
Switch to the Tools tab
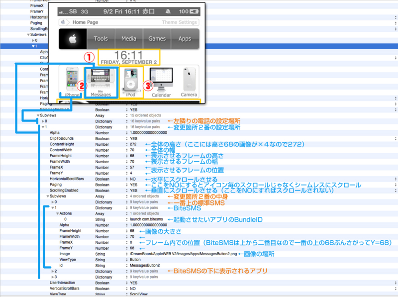(101, 39)
